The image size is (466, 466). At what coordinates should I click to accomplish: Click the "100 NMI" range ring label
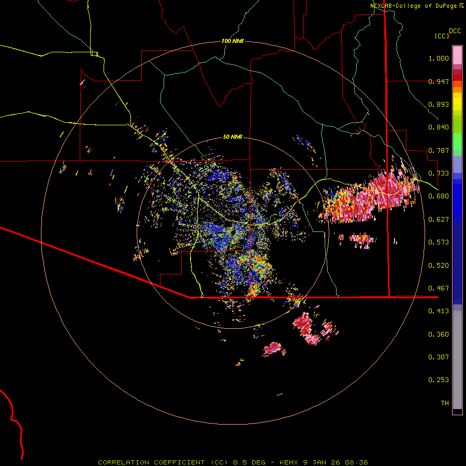click(232, 41)
